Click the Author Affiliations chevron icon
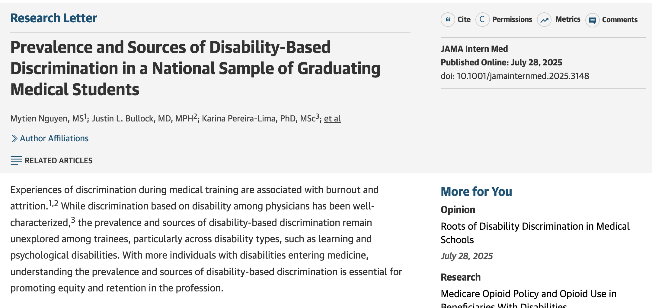The width and height of the screenshot is (652, 308). (14, 139)
